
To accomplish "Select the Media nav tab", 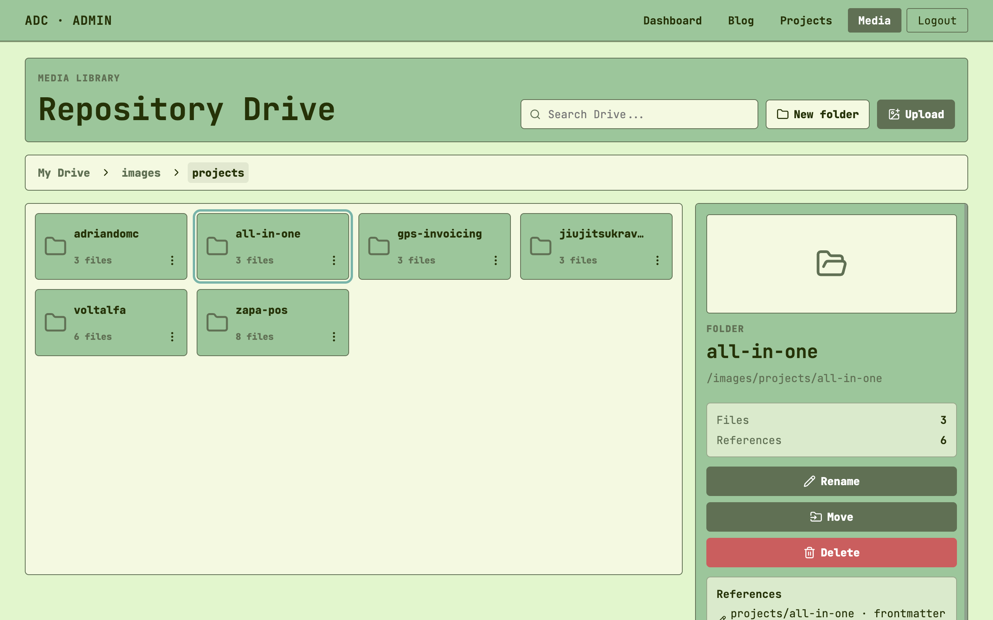I will 874,21.
